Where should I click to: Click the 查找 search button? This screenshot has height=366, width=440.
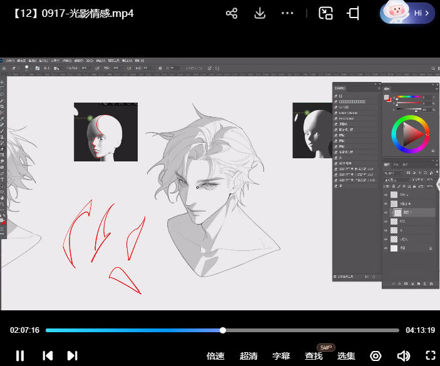[314, 356]
